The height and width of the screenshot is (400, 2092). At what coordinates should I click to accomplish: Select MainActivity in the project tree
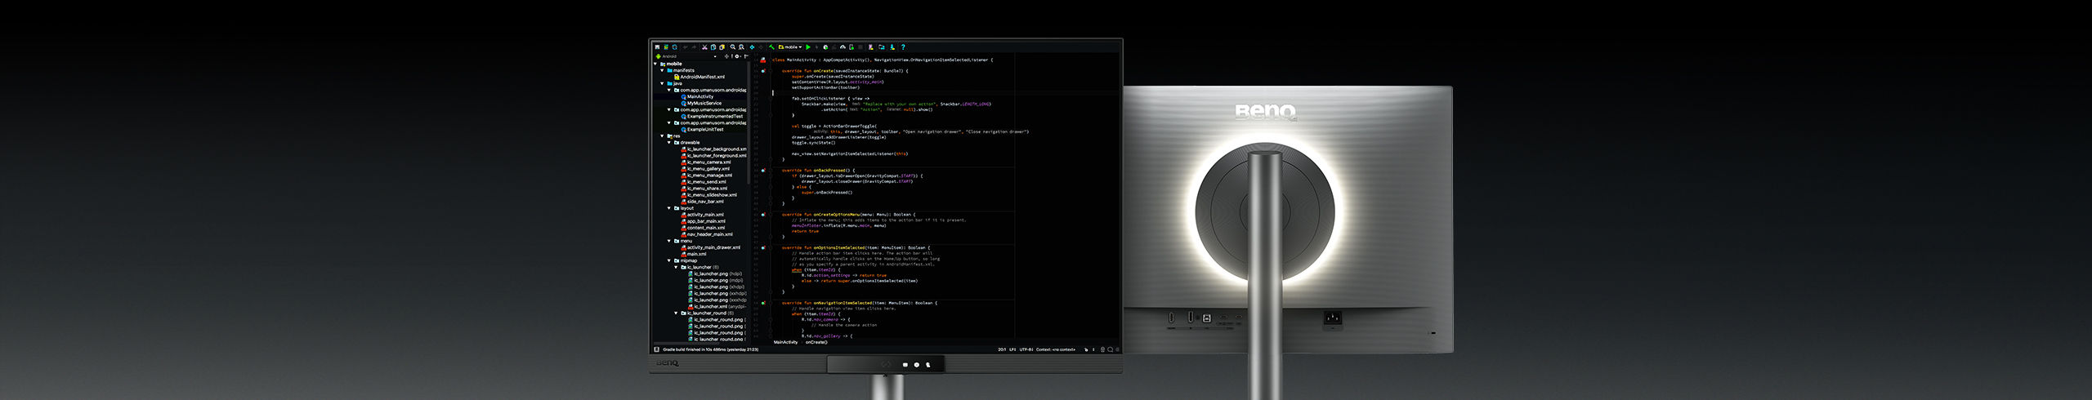click(700, 96)
